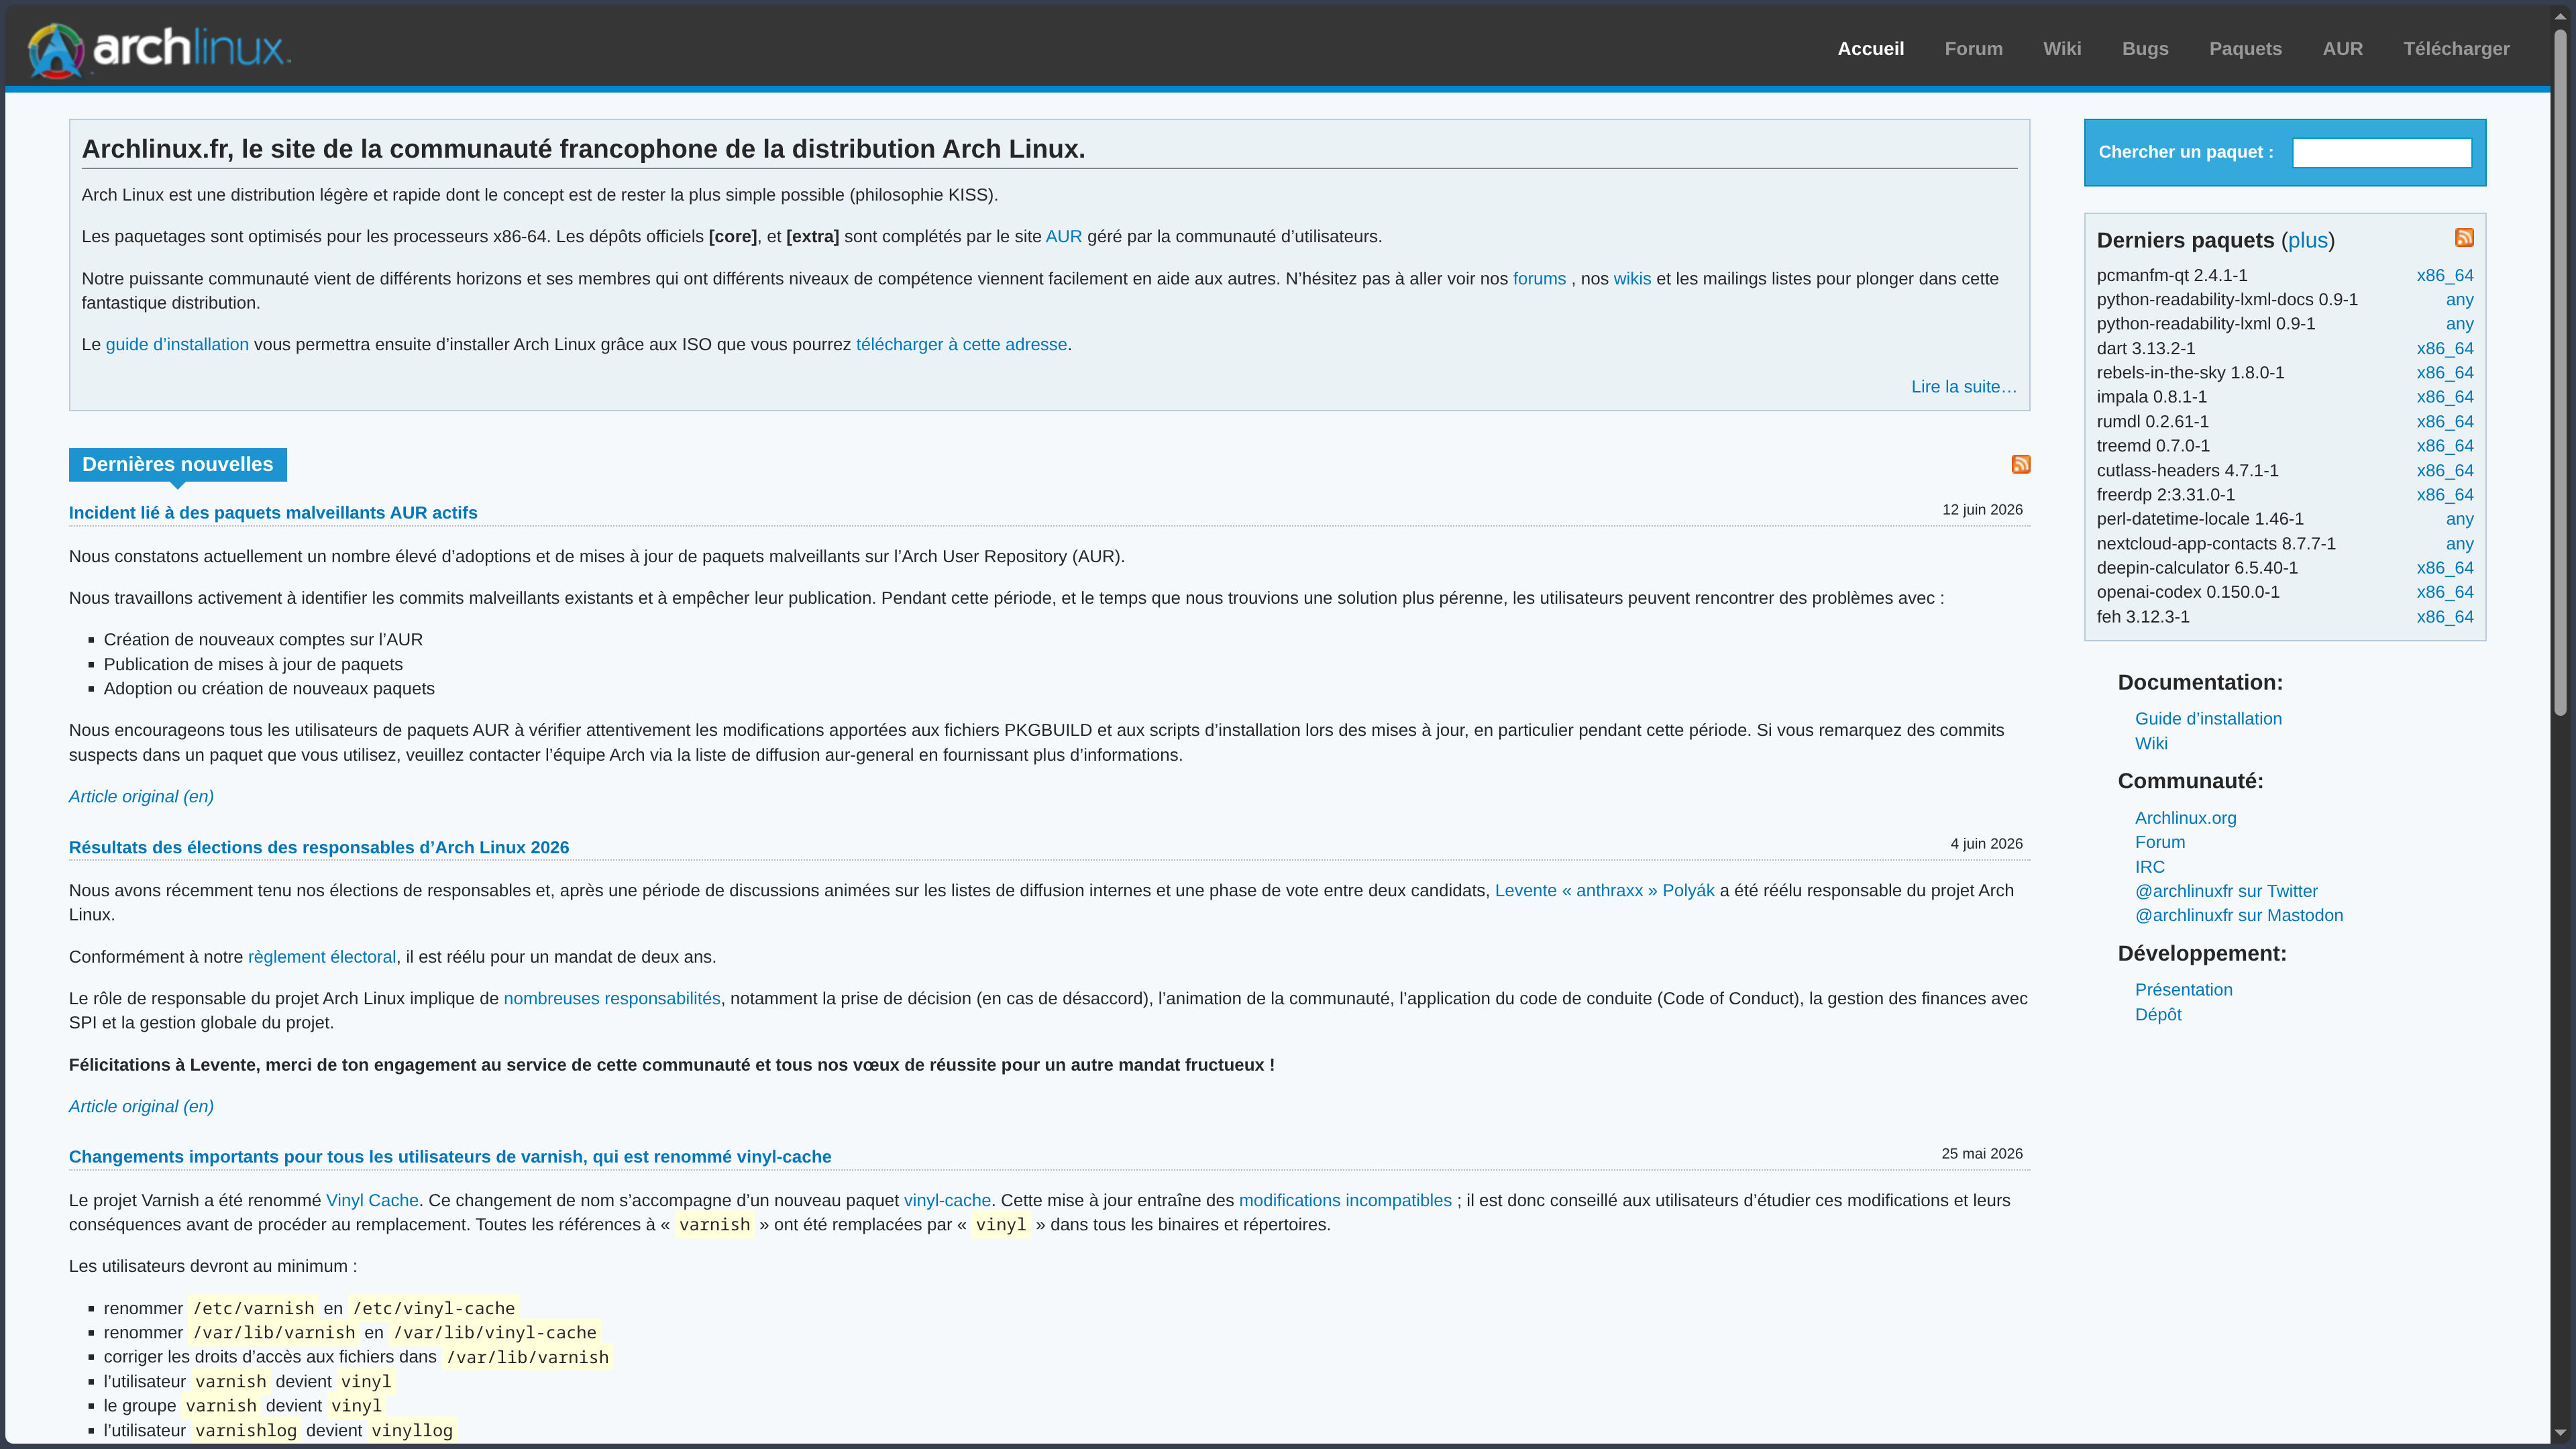Open Wiki link under Documentation
The height and width of the screenshot is (1449, 2576).
tap(2151, 743)
